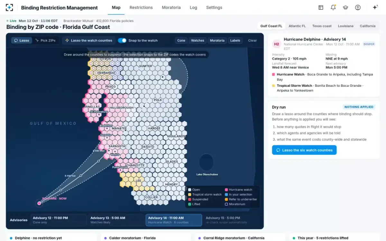Switch to the Map tab
Image resolution: width=386 pixels, height=241 pixels.
point(116,7)
